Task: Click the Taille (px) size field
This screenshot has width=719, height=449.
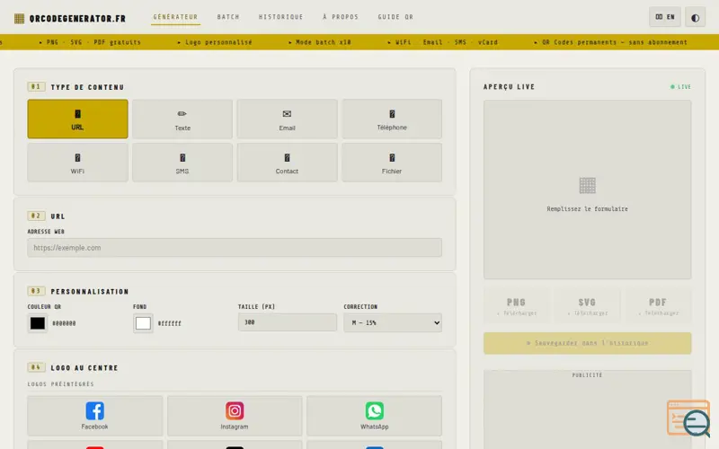Action: click(x=288, y=322)
